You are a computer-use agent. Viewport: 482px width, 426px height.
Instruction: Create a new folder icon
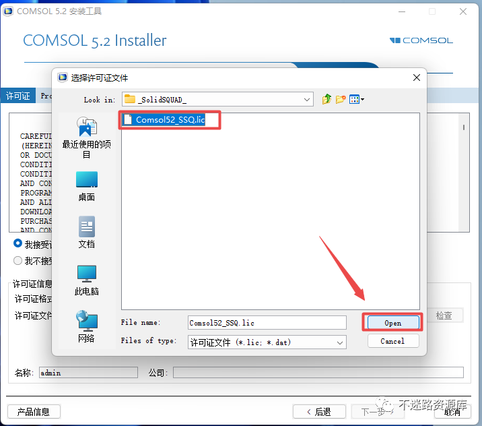341,99
